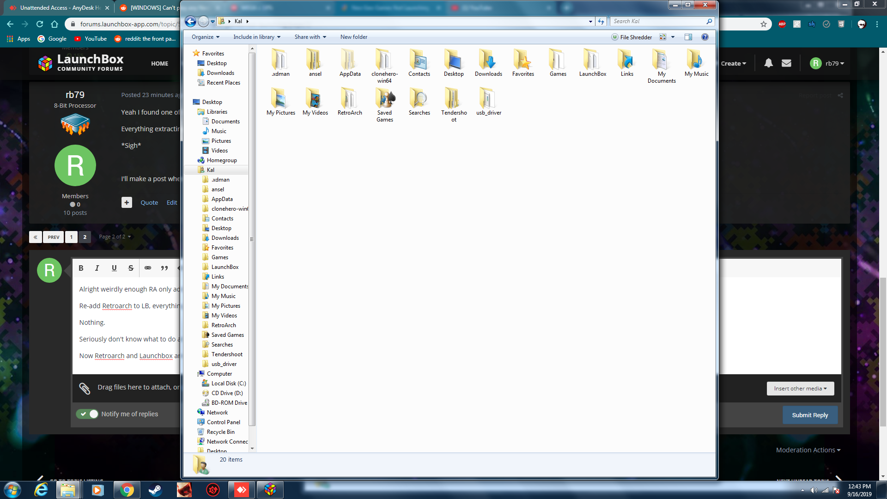
Task: Select the clonehero-win64 folder icon
Action: tap(384, 60)
